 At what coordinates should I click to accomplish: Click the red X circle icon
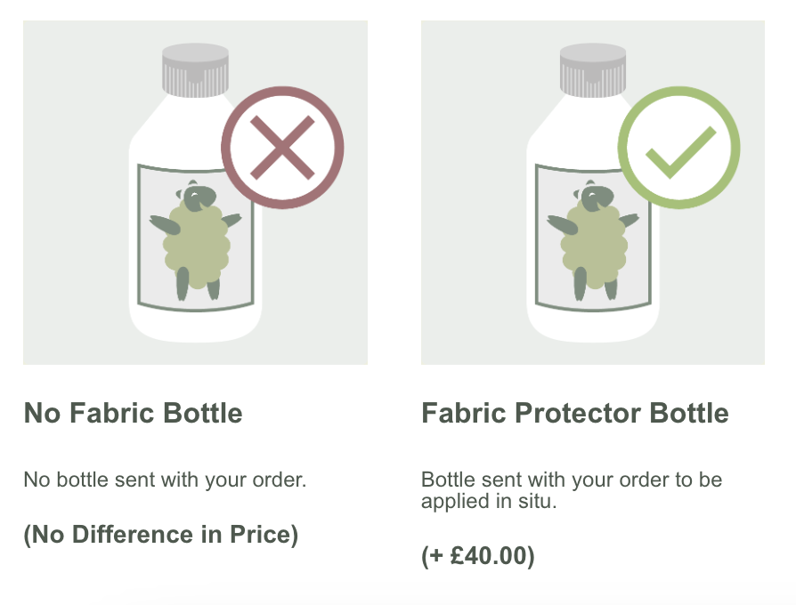(283, 148)
